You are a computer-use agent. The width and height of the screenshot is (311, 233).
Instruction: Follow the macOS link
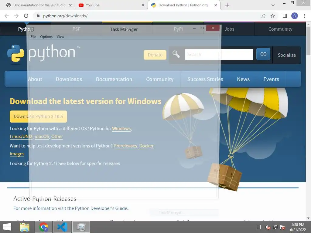pyautogui.click(x=42, y=137)
